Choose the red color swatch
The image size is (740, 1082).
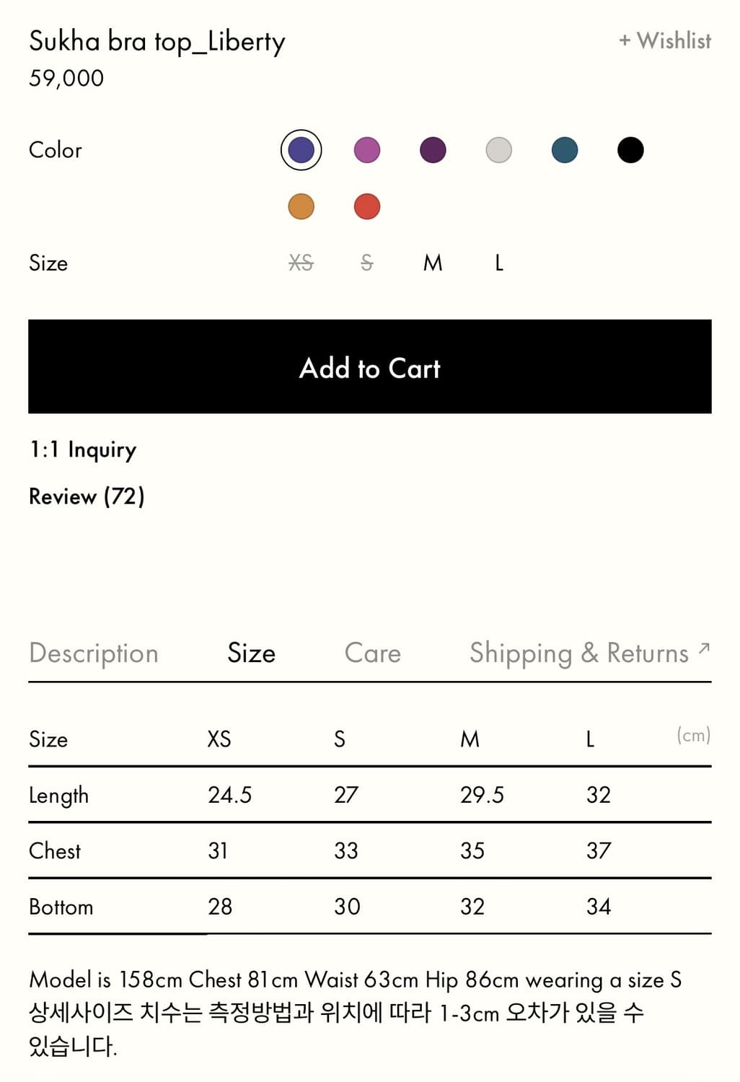tap(367, 206)
